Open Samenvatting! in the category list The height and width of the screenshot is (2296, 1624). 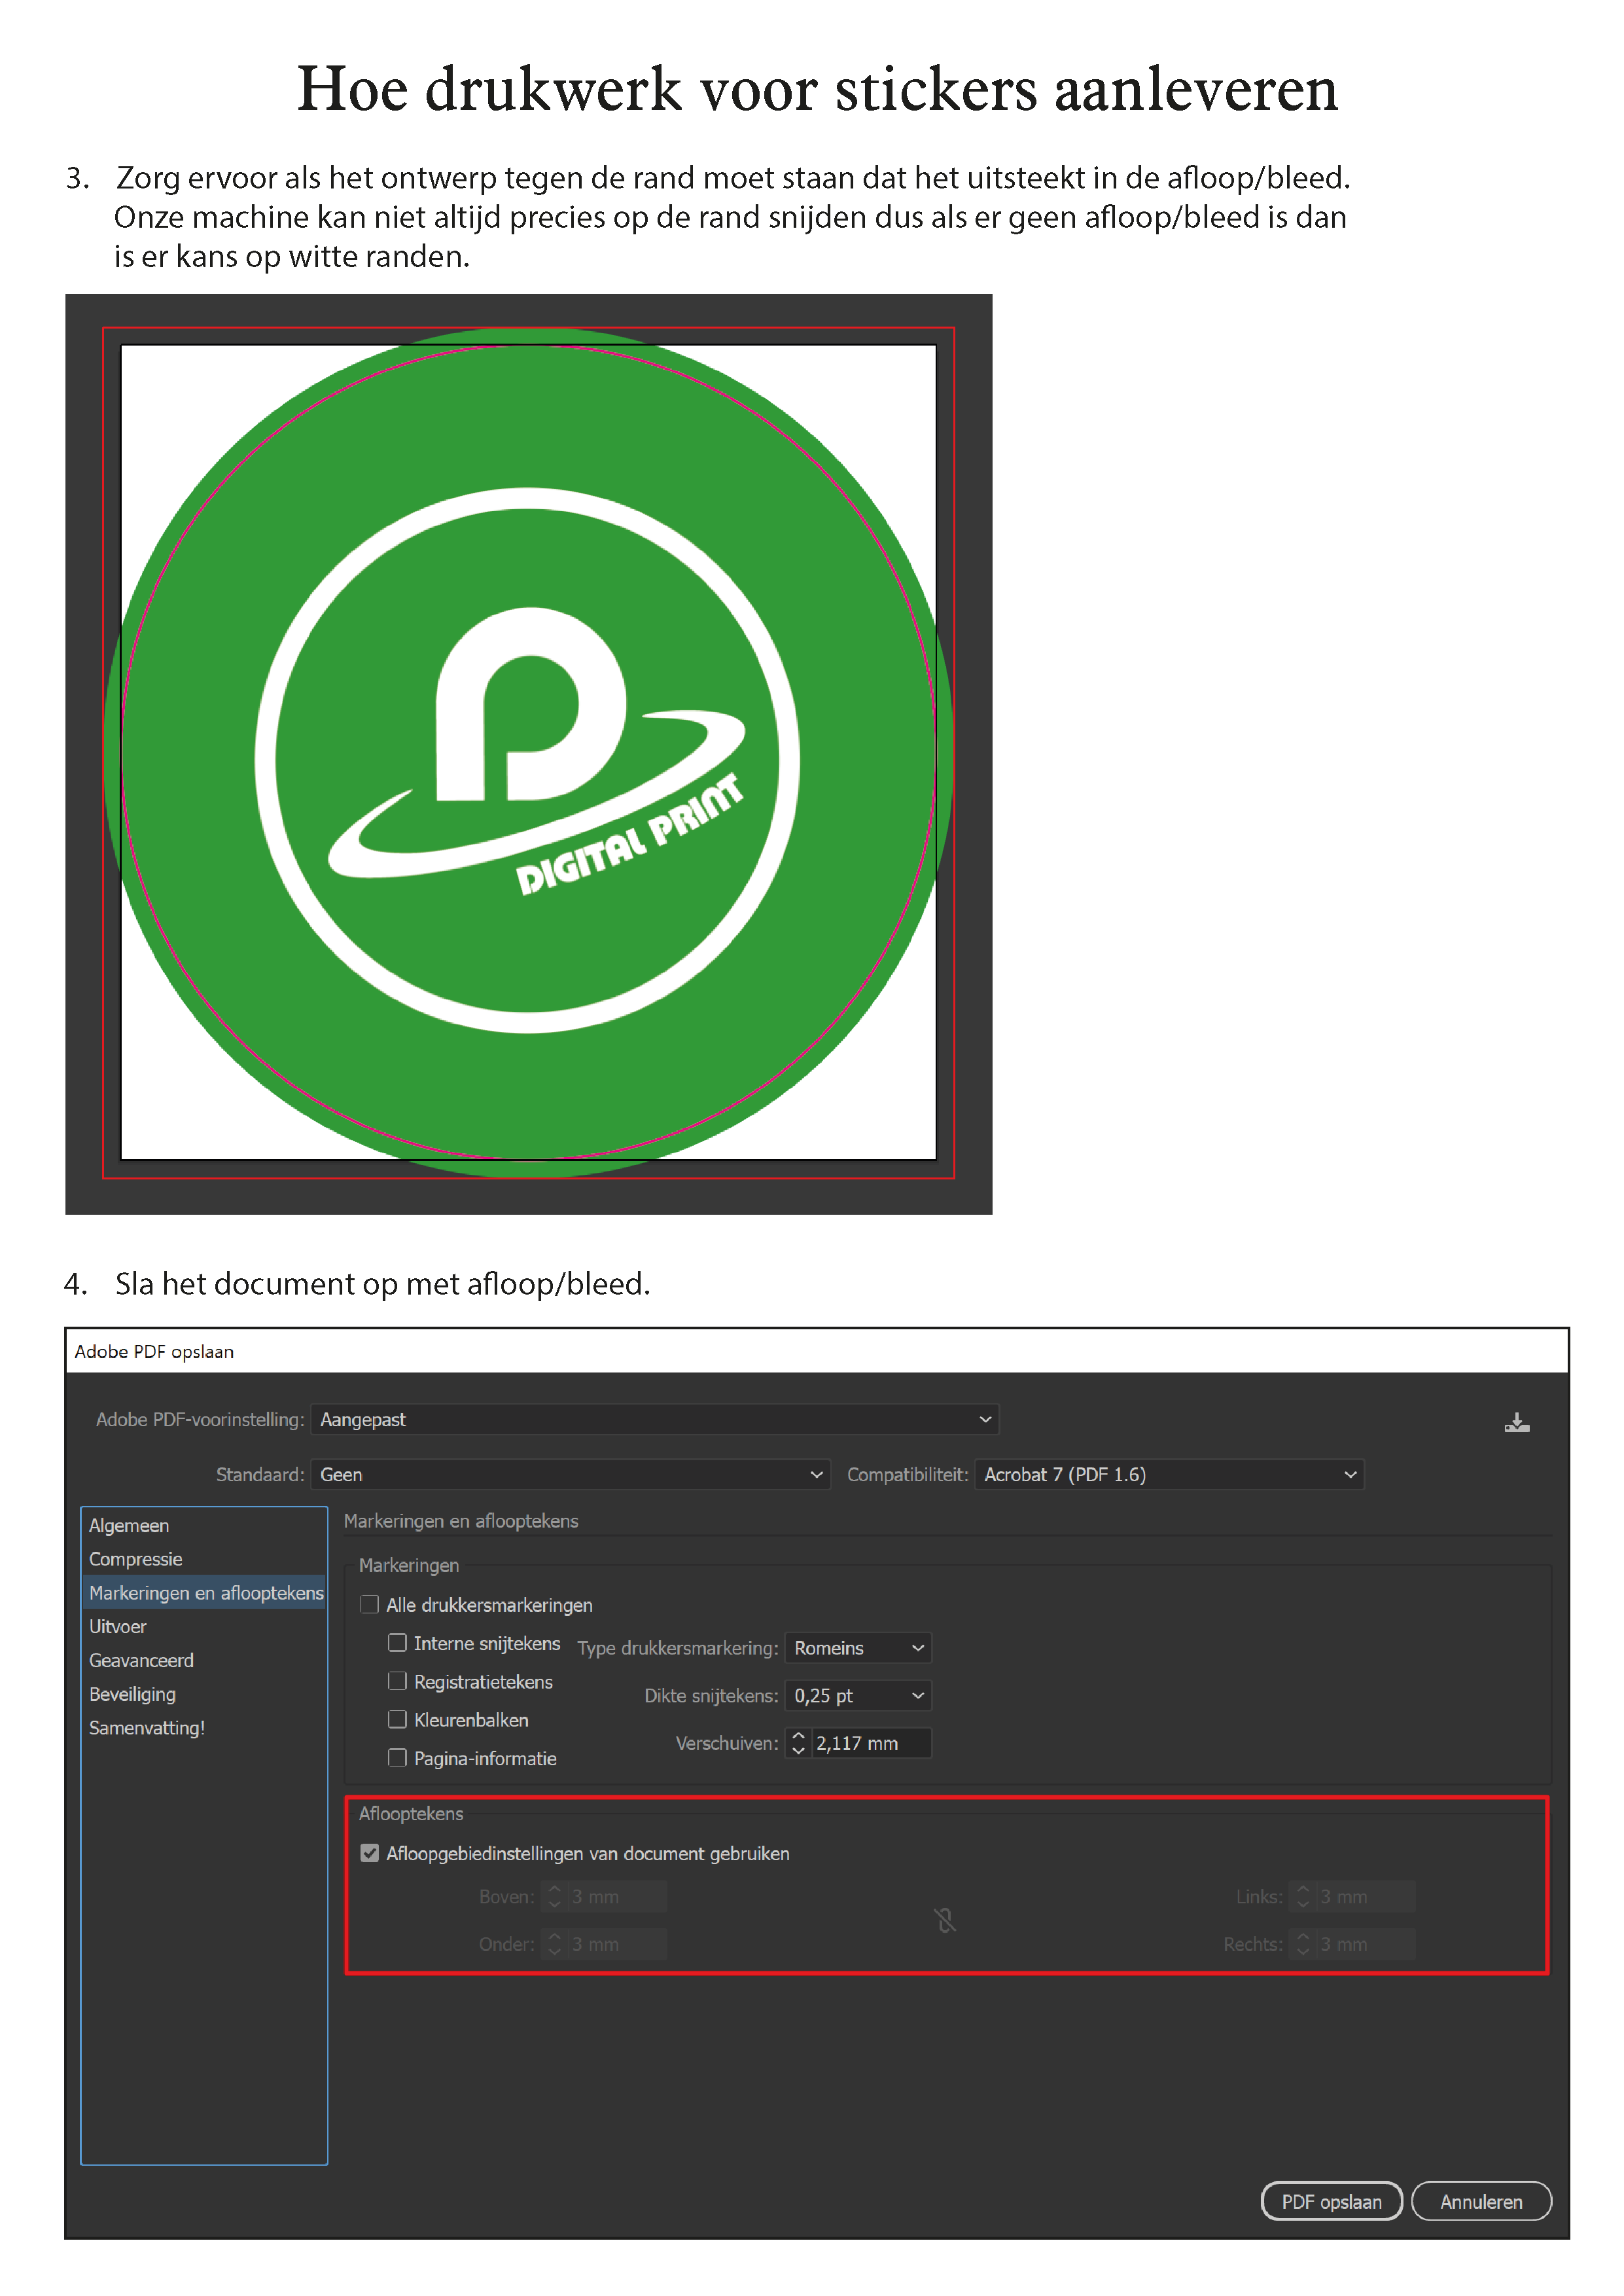[204, 1727]
